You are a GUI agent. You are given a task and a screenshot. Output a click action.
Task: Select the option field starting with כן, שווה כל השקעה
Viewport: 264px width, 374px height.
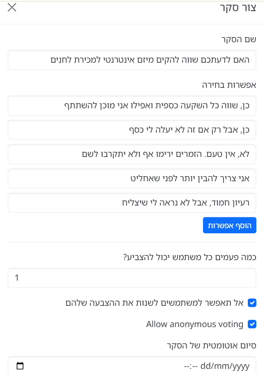tap(132, 106)
